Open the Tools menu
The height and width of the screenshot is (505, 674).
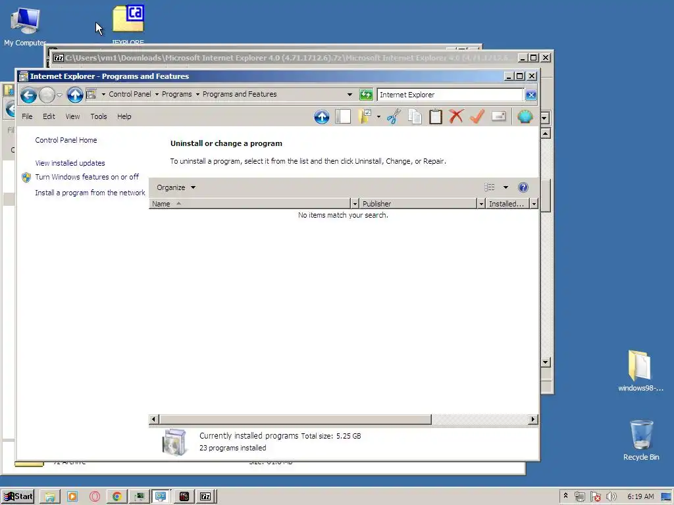(99, 116)
